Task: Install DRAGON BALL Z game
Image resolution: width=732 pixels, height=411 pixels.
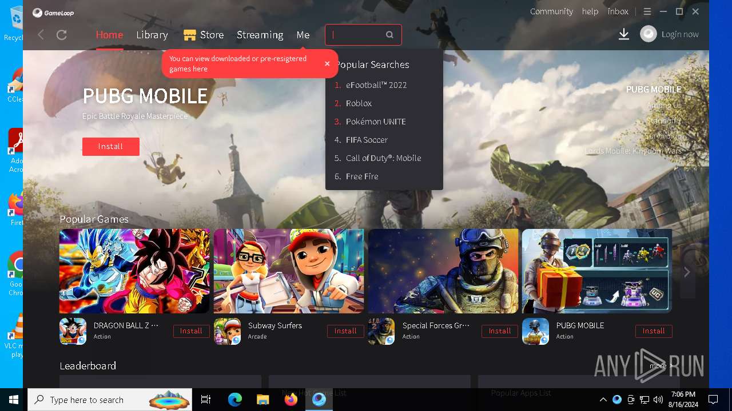Action: tap(191, 331)
